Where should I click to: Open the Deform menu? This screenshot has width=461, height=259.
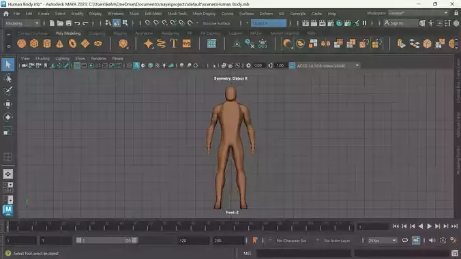[x=266, y=14]
